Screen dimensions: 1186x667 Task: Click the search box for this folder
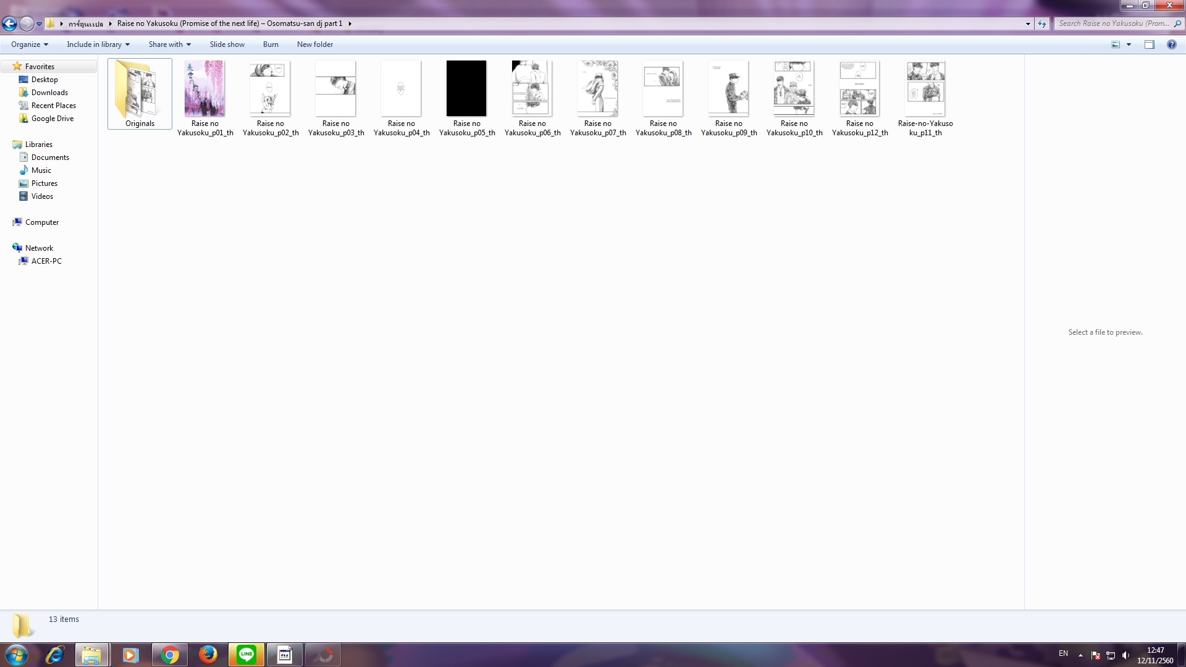1113,23
